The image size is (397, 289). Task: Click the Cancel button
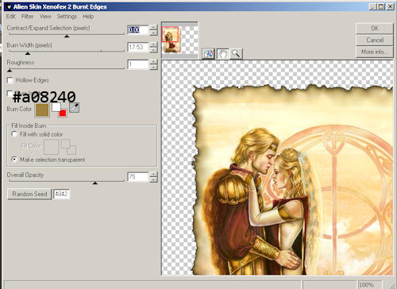point(374,40)
